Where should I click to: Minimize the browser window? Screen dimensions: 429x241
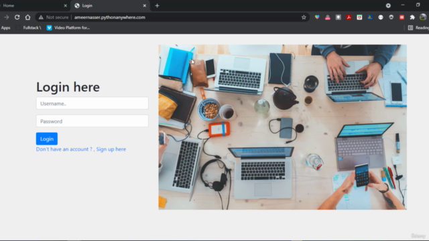[x=403, y=5]
